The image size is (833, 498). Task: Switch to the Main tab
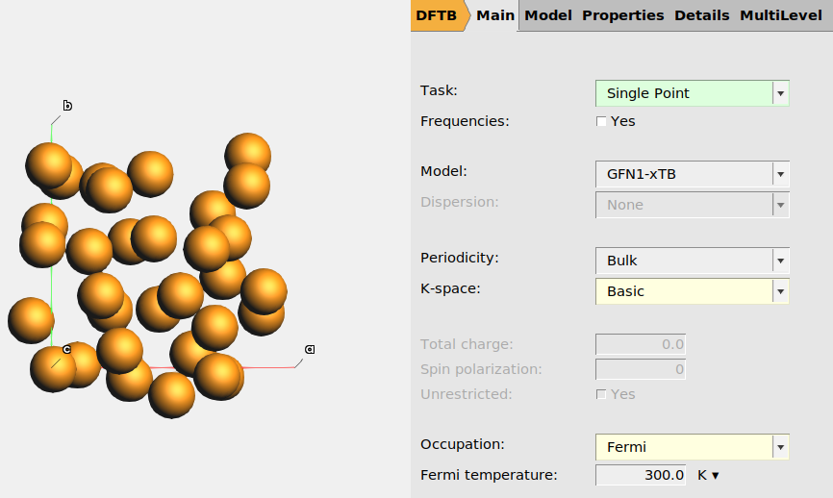pos(495,15)
